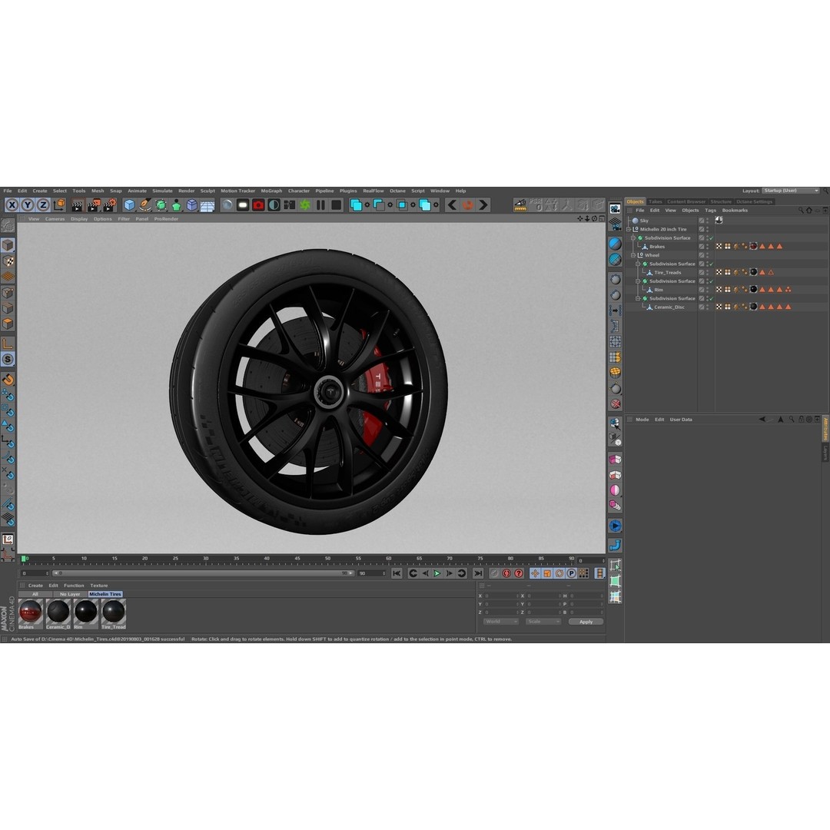Jump to the timeline end

click(478, 573)
